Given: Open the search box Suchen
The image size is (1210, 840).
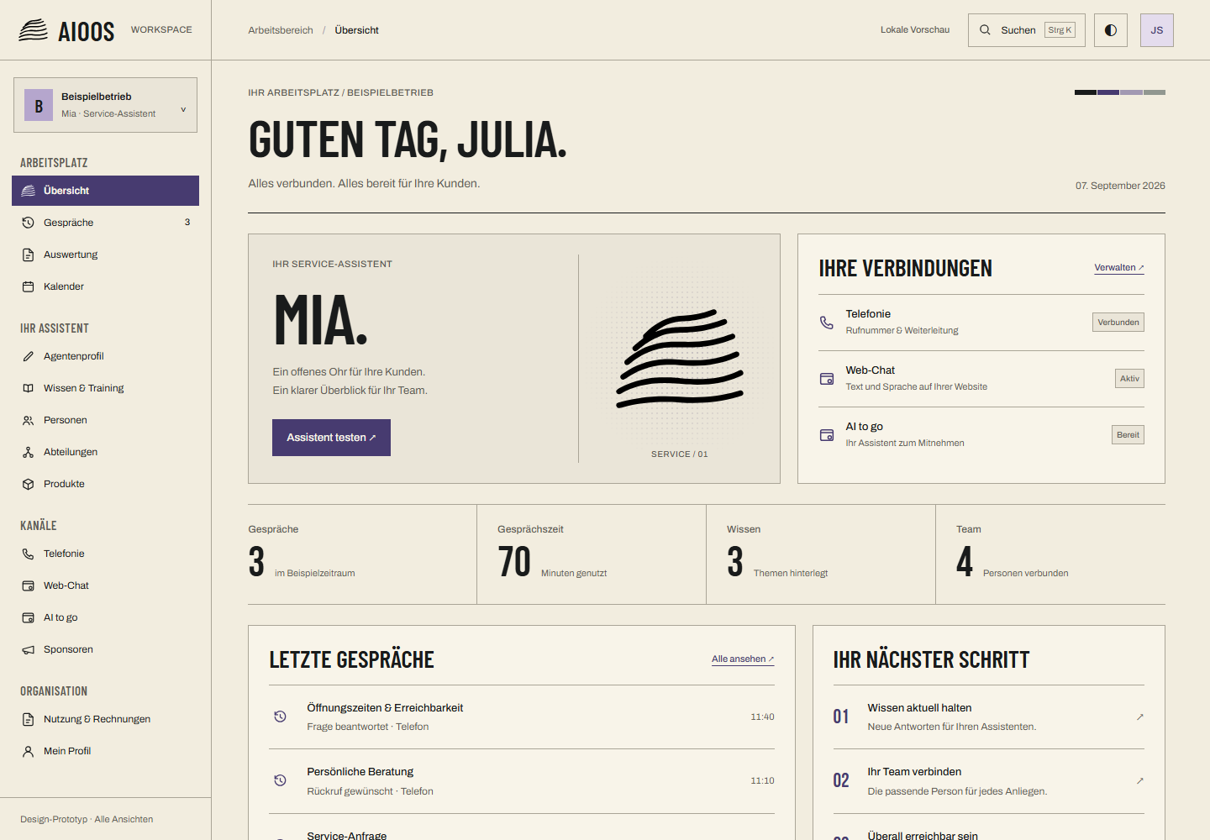Looking at the screenshot, I should [1027, 30].
